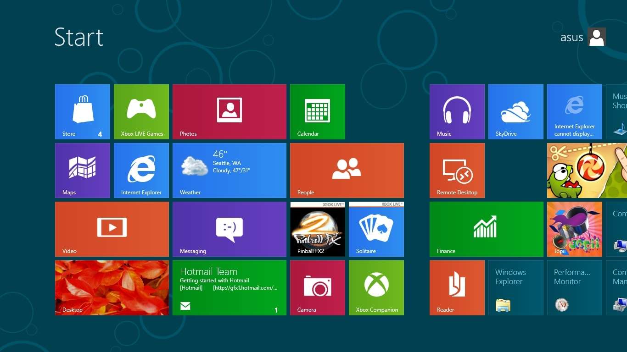Open the Calendar tile
Screen dimensions: 627x352
tap(318, 112)
